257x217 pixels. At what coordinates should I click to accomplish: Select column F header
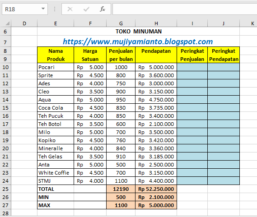point(90,23)
